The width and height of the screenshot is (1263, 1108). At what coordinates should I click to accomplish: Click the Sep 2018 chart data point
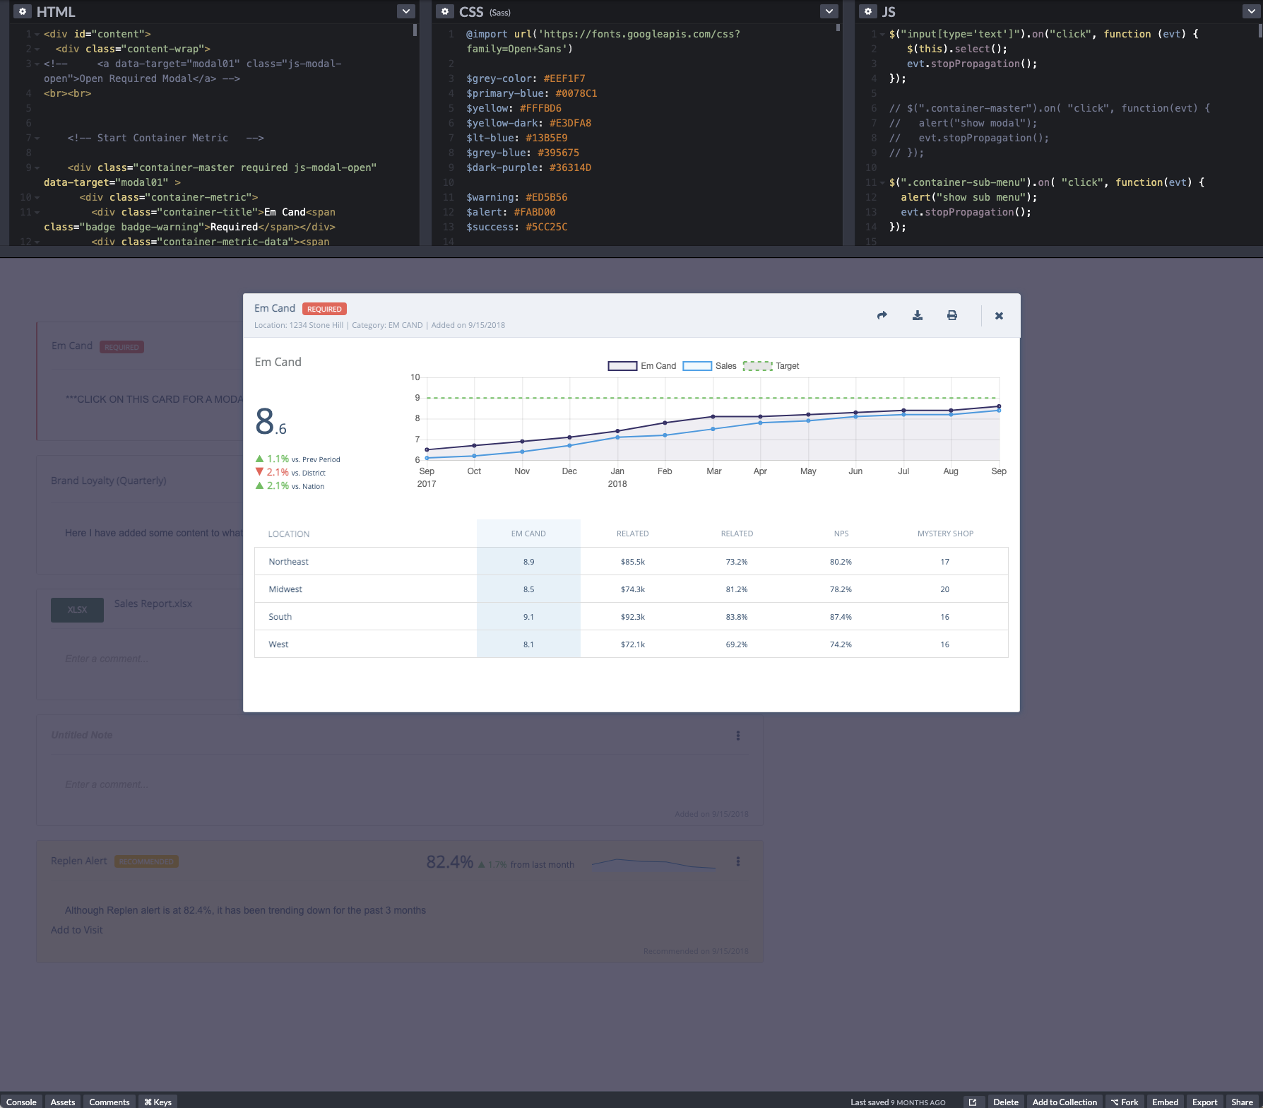click(999, 406)
